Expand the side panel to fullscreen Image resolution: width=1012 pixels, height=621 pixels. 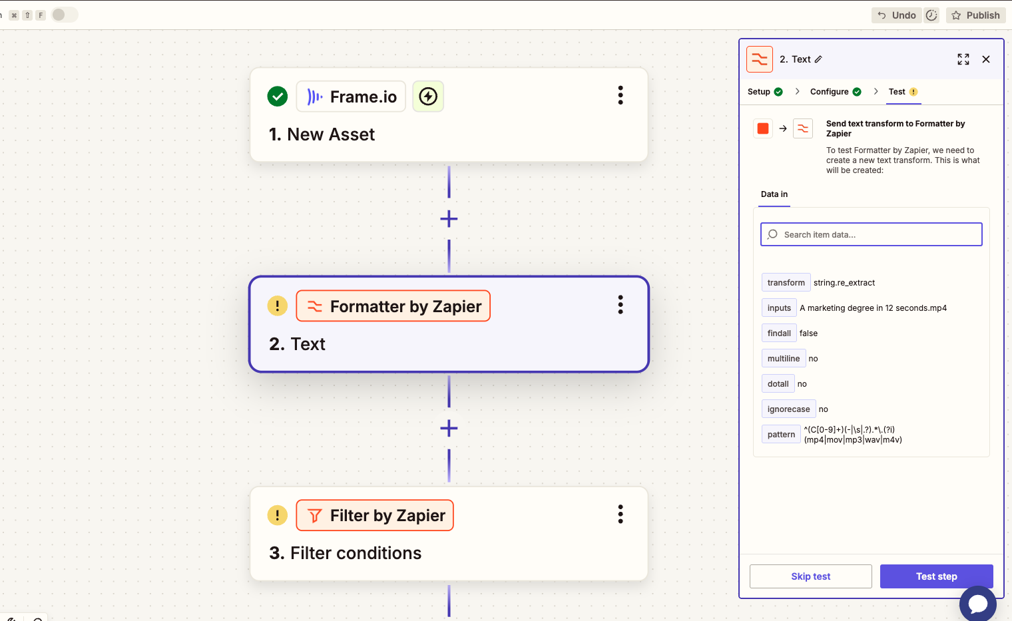(963, 59)
